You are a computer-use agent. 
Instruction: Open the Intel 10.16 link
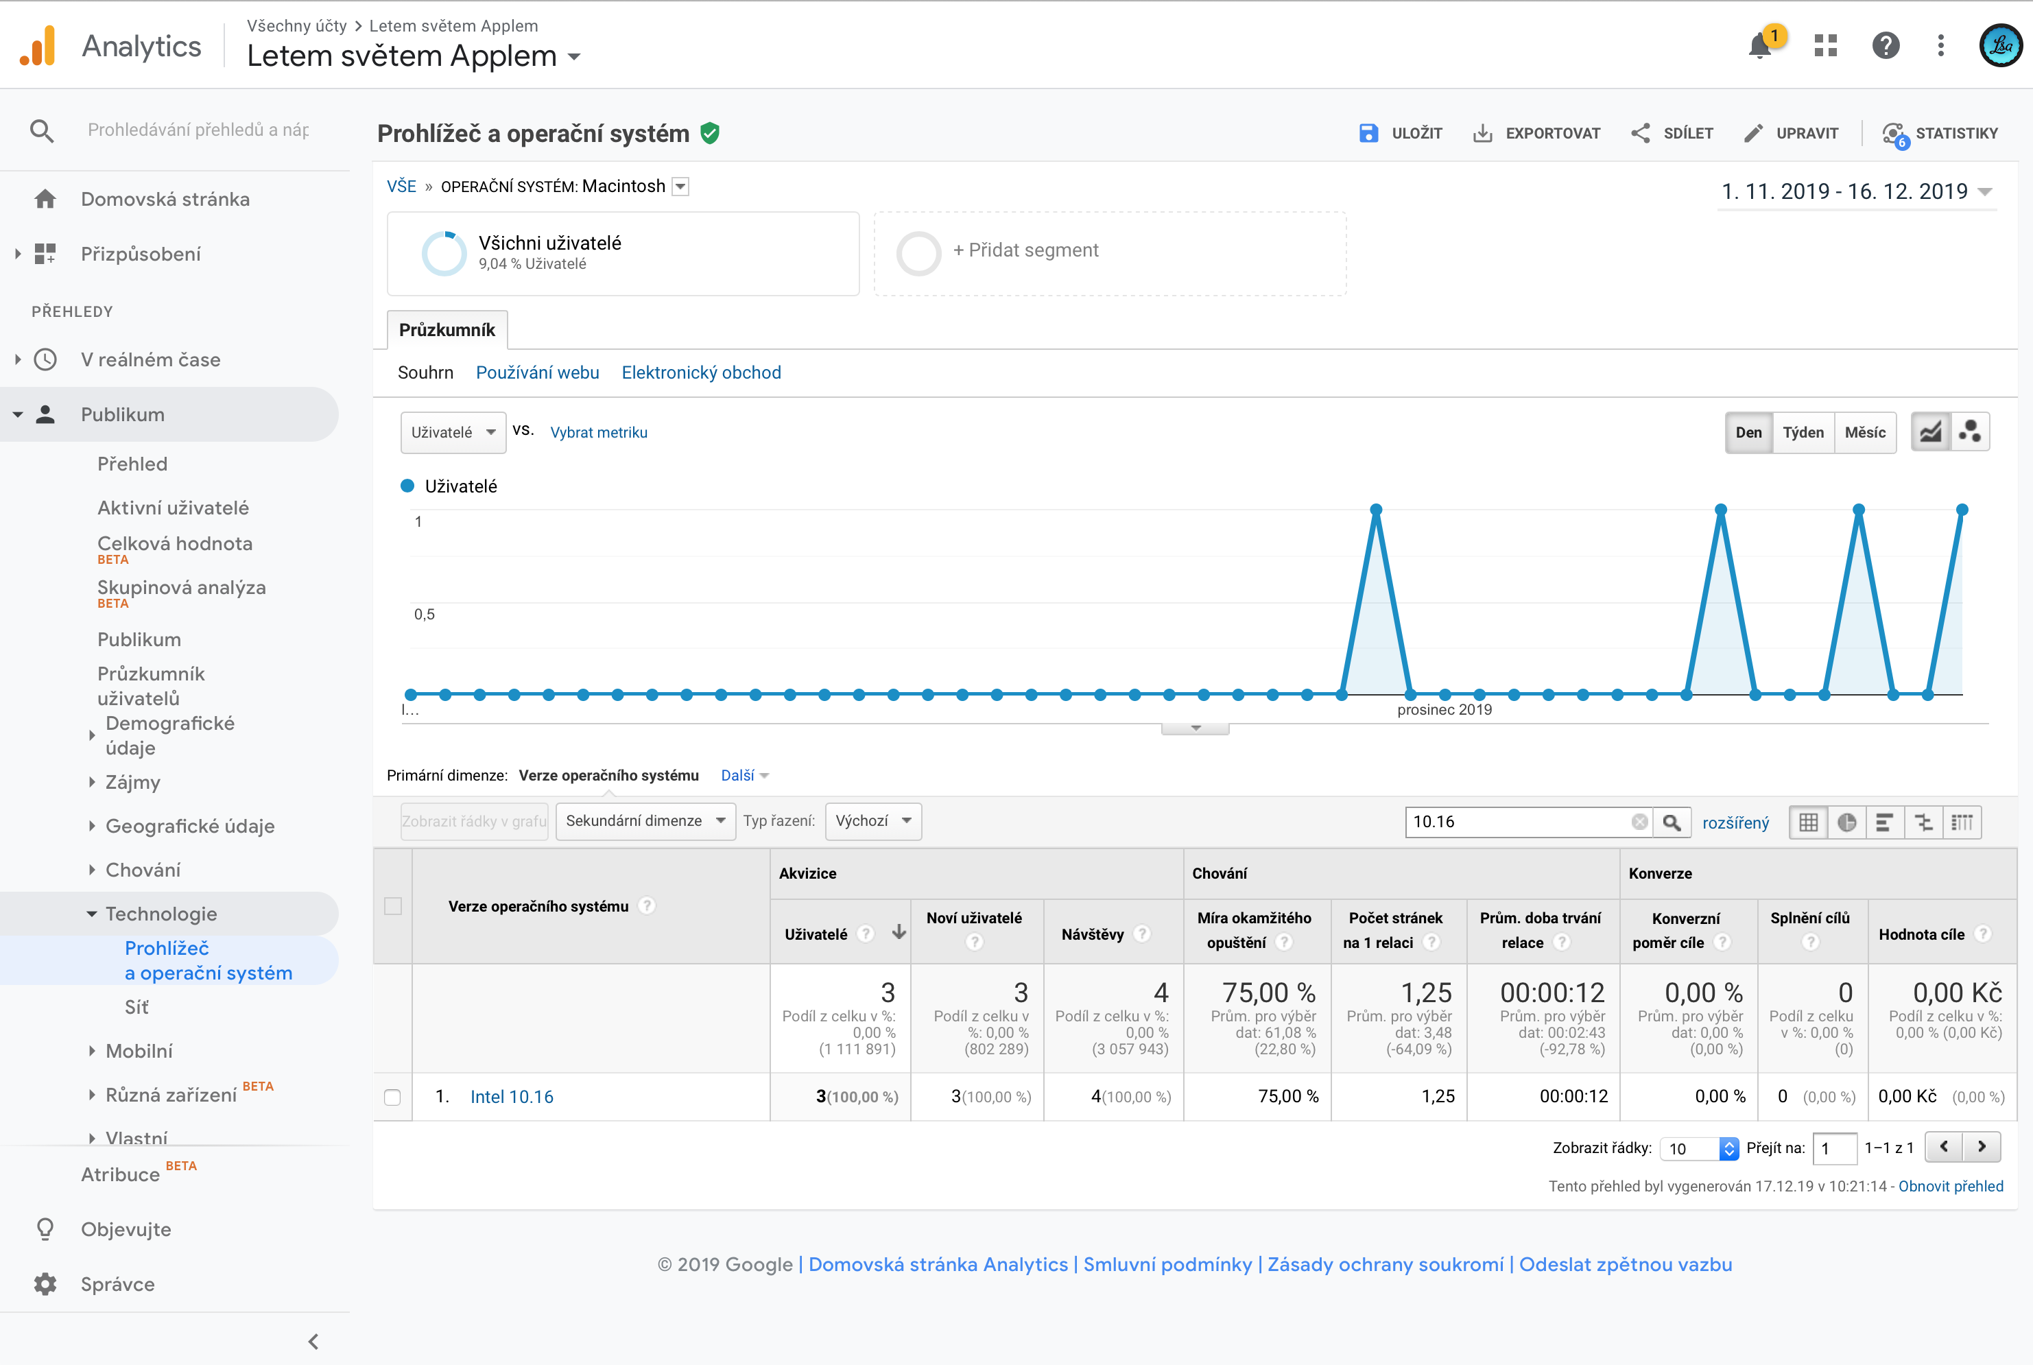512,1097
